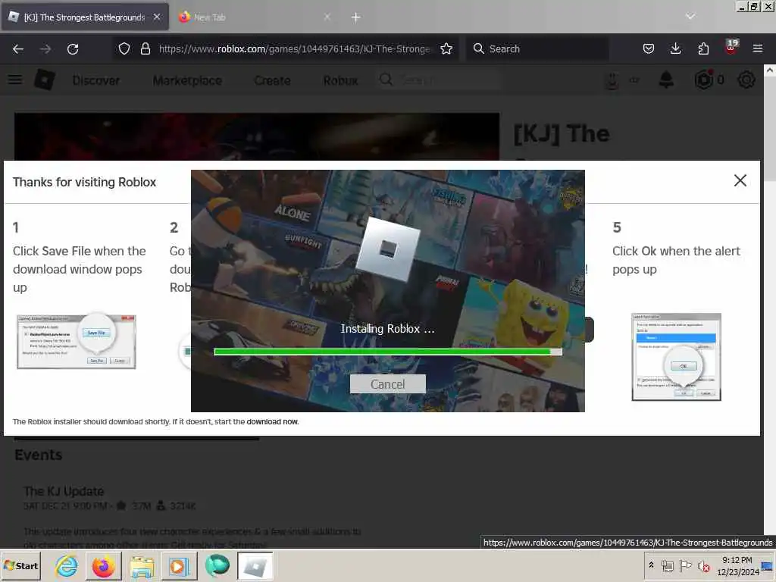Open the Marketplace page
The image size is (776, 582).
click(x=187, y=80)
